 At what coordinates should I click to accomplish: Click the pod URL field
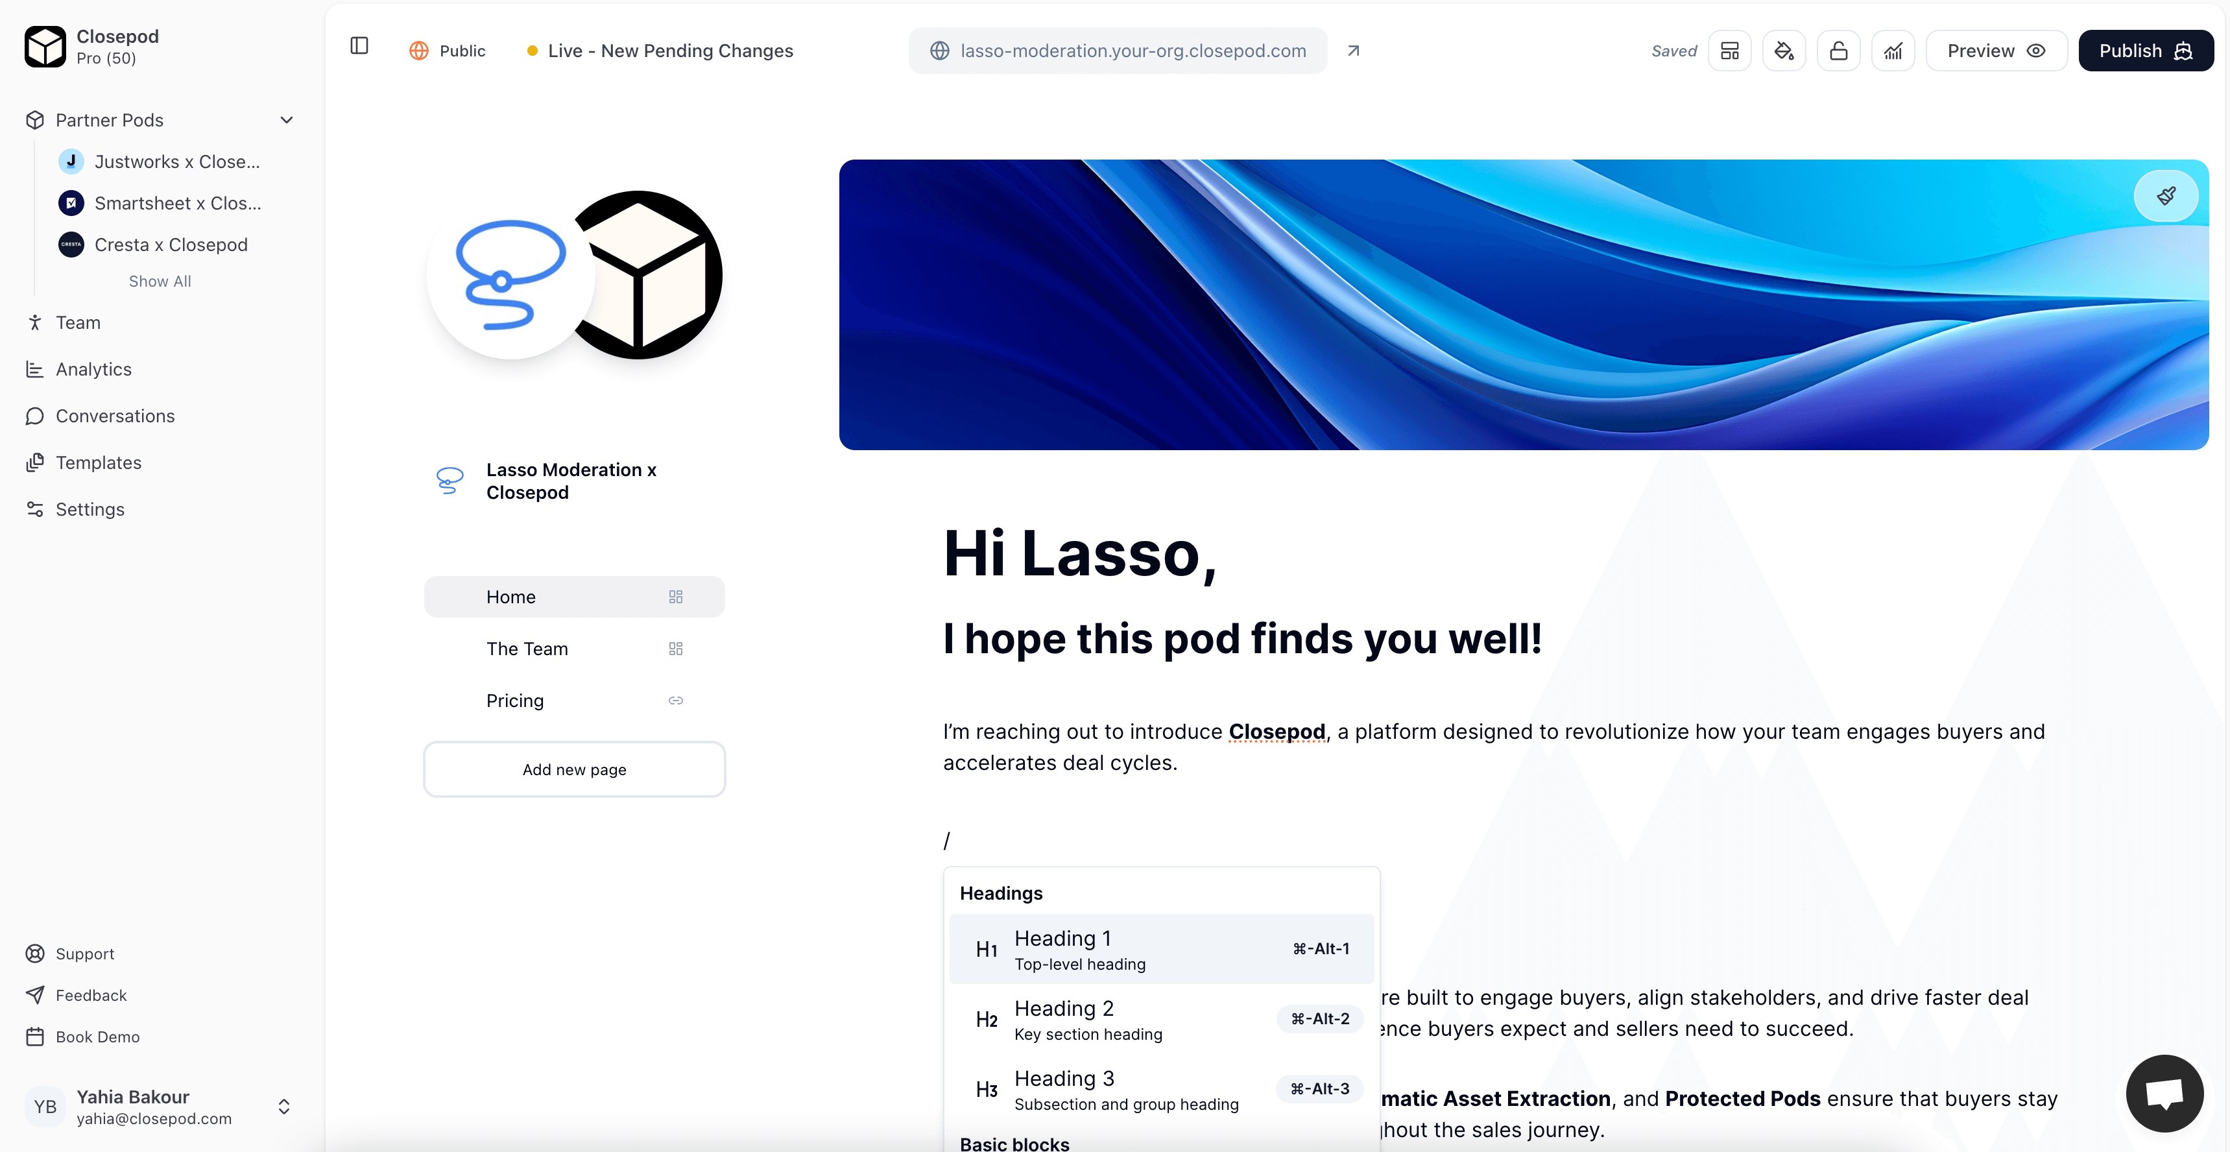pyautogui.click(x=1118, y=51)
